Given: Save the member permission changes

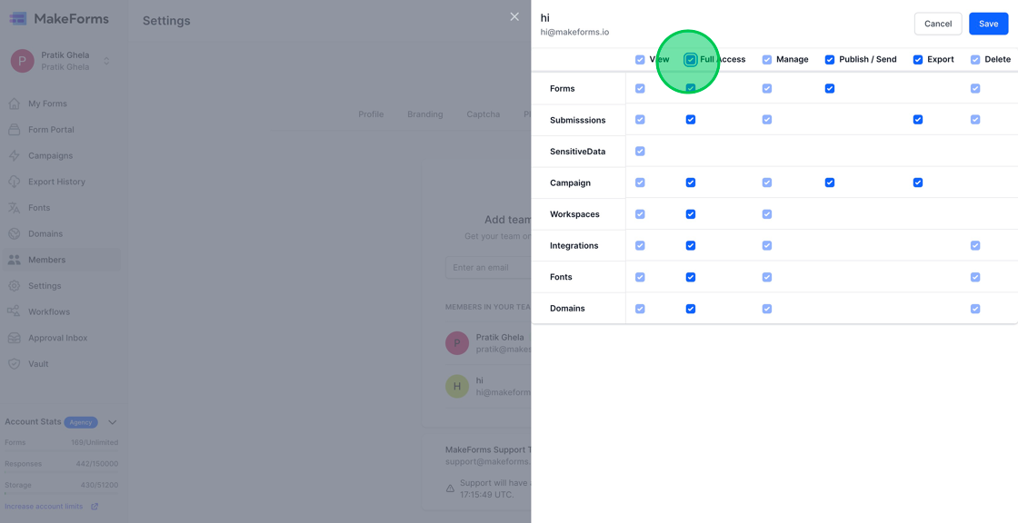Looking at the screenshot, I should [x=988, y=24].
